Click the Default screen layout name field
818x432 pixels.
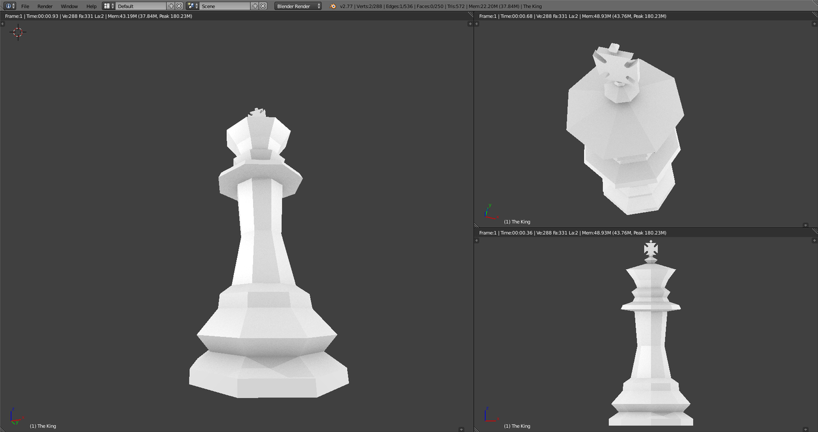point(141,6)
